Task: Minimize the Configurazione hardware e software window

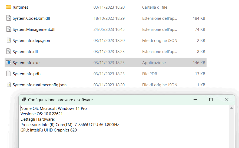Action: (195, 100)
